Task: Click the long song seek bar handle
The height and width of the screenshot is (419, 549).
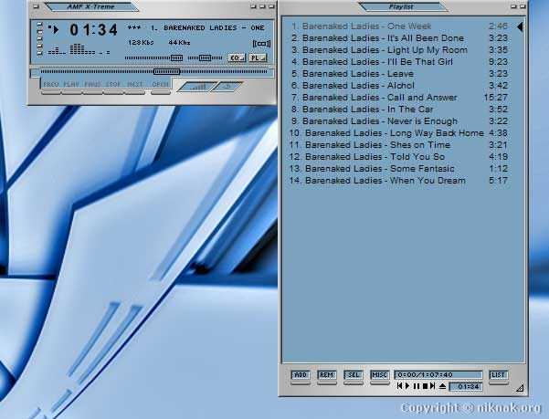Action: pyautogui.click(x=166, y=72)
